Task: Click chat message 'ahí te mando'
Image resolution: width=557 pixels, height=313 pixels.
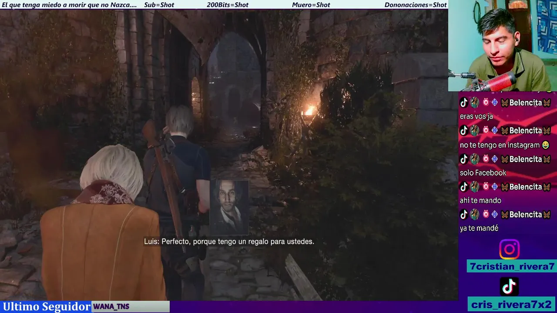Action: click(x=480, y=200)
